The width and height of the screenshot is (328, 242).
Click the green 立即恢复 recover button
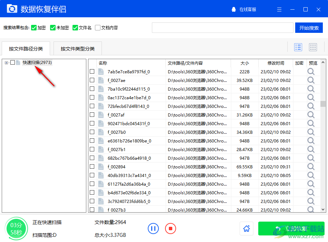[291, 229]
